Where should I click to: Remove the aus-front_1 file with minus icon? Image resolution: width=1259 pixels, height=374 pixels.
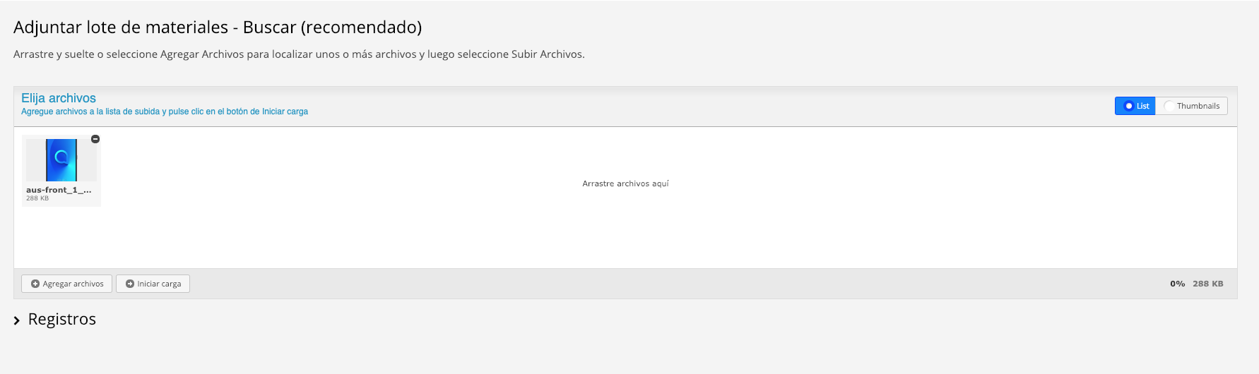[x=95, y=139]
